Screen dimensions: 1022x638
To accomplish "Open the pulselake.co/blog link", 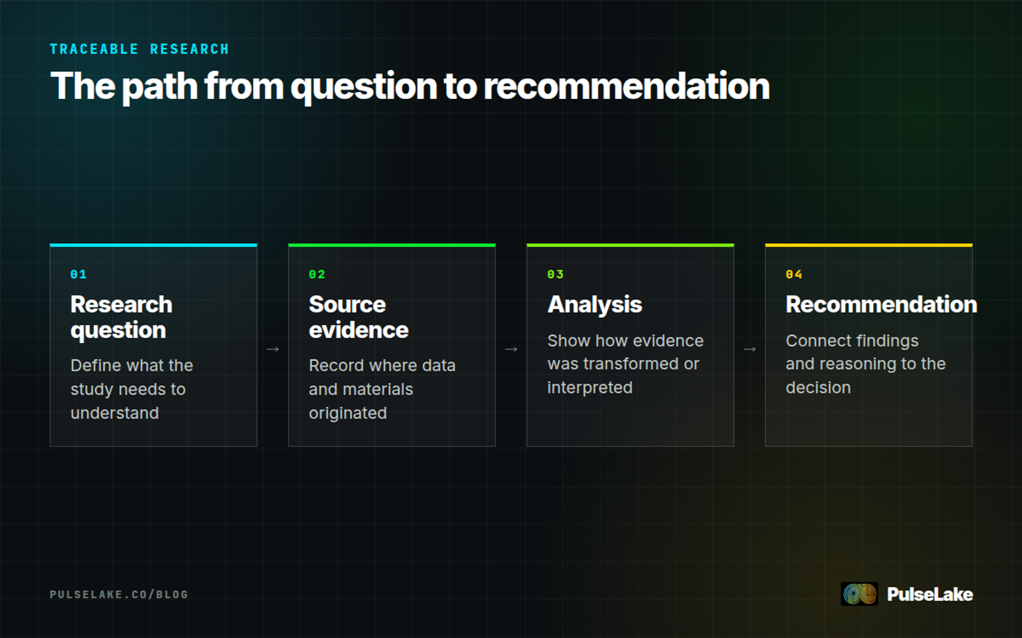I will [x=119, y=594].
